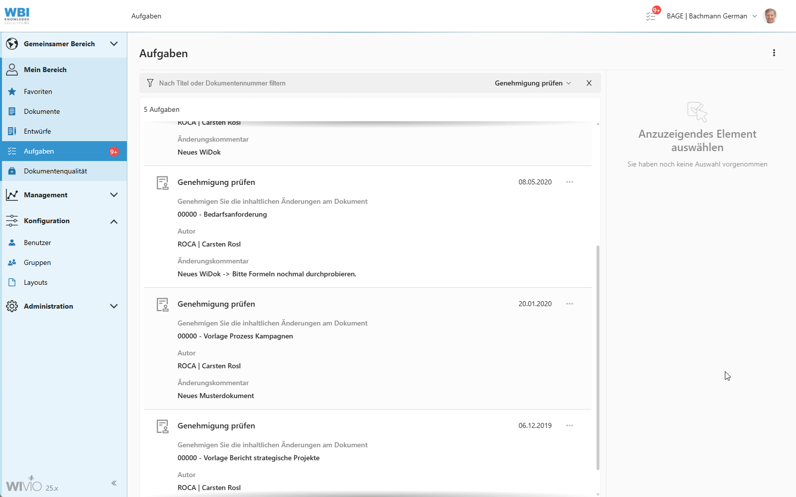Screen dimensions: 796x497
Task: Open options for task dated 20.01.2020
Action: (x=569, y=304)
